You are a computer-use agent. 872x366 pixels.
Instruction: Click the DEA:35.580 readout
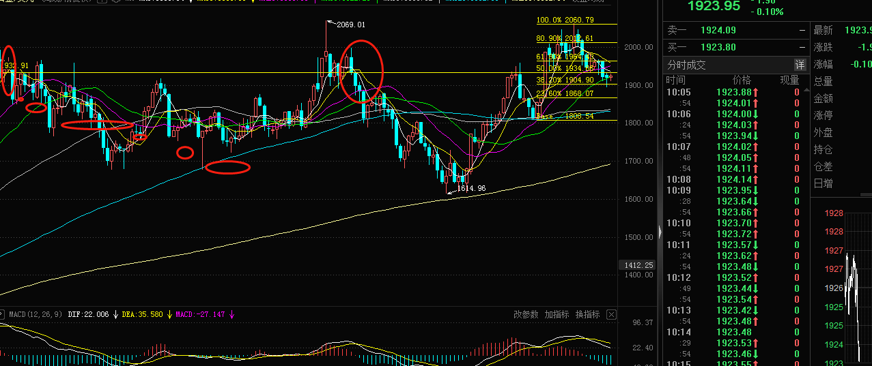point(143,315)
